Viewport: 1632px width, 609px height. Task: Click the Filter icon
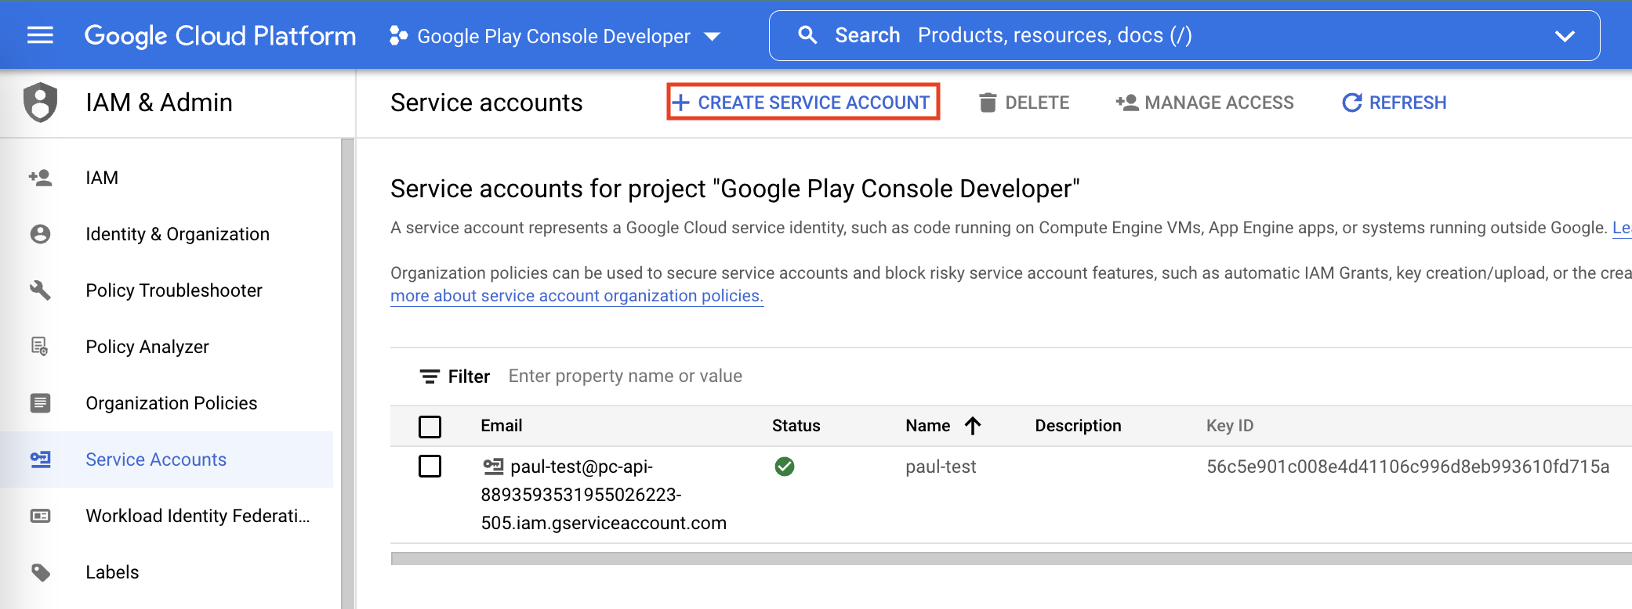click(430, 377)
